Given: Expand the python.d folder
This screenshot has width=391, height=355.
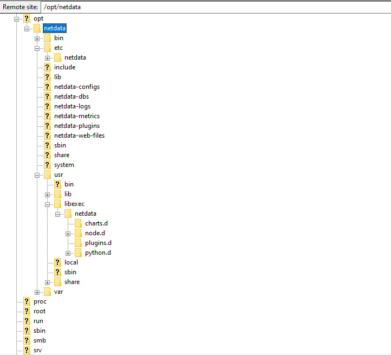Looking at the screenshot, I should [x=68, y=254].
